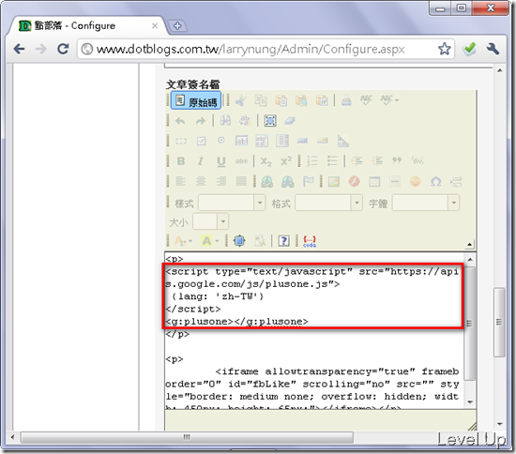The image size is (516, 454).
Task: Insert a hidden field icon
Action: click(x=342, y=141)
